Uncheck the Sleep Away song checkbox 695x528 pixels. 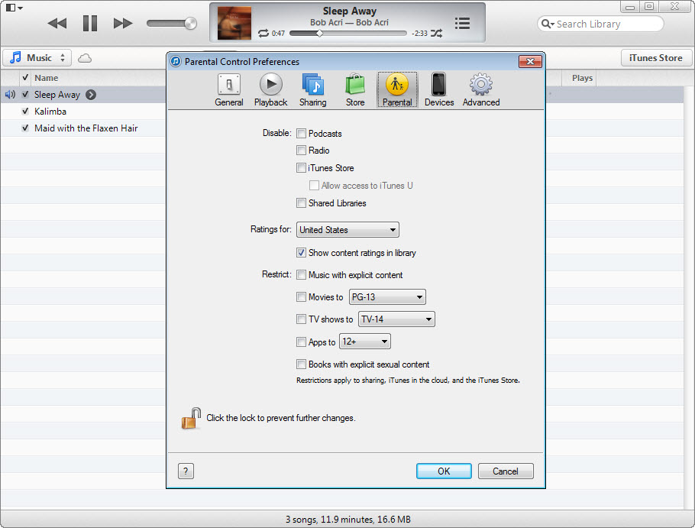click(25, 95)
